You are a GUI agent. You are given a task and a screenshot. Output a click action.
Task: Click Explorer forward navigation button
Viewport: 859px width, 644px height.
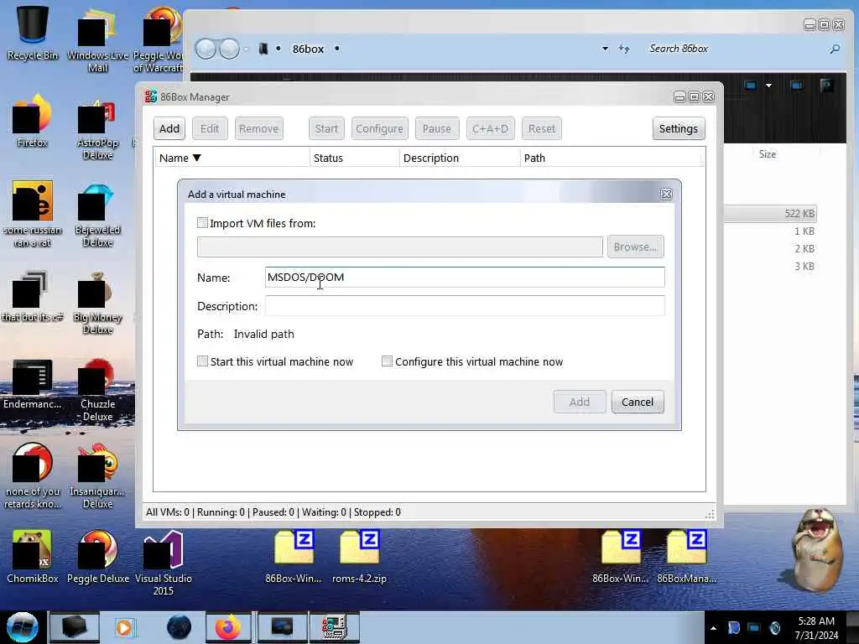(230, 49)
